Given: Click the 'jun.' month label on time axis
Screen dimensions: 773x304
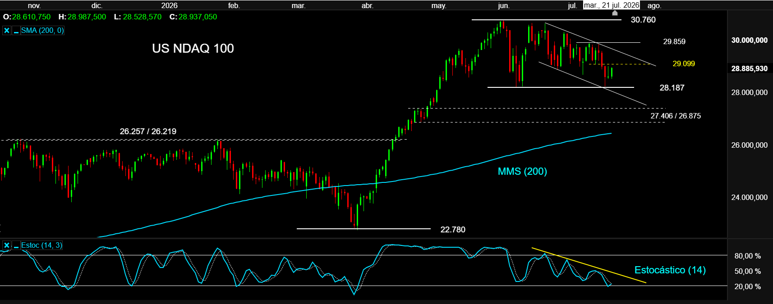Looking at the screenshot, I should 504,5.
